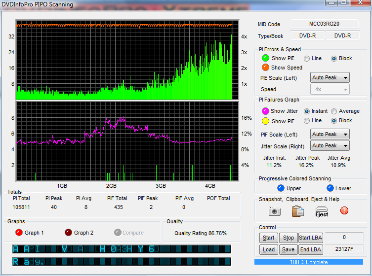Viewport: 372px width, 276px height.
Task: Click the Start LBA value field
Action: coord(344,237)
